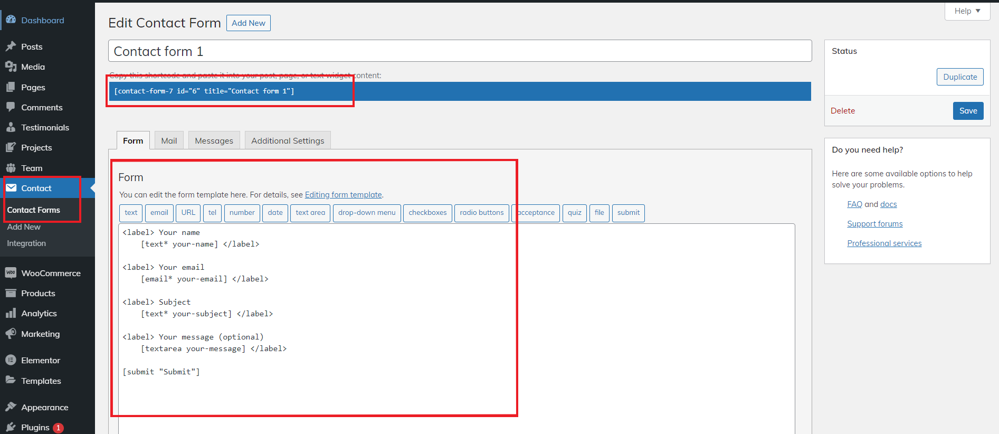Click the Elementor logo icon
The height and width of the screenshot is (434, 999).
[x=11, y=360]
